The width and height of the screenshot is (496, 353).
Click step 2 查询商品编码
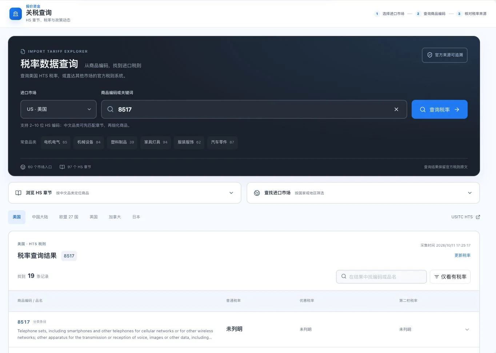tap(431, 14)
